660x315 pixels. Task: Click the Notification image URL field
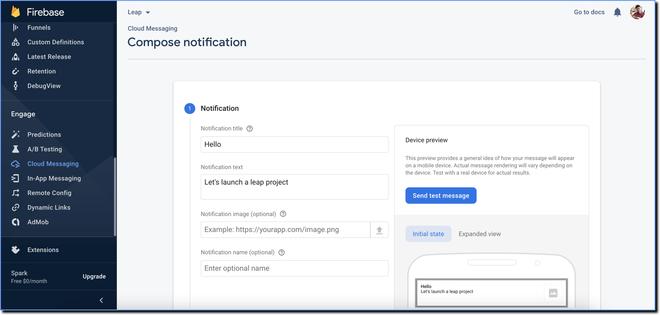click(x=286, y=230)
